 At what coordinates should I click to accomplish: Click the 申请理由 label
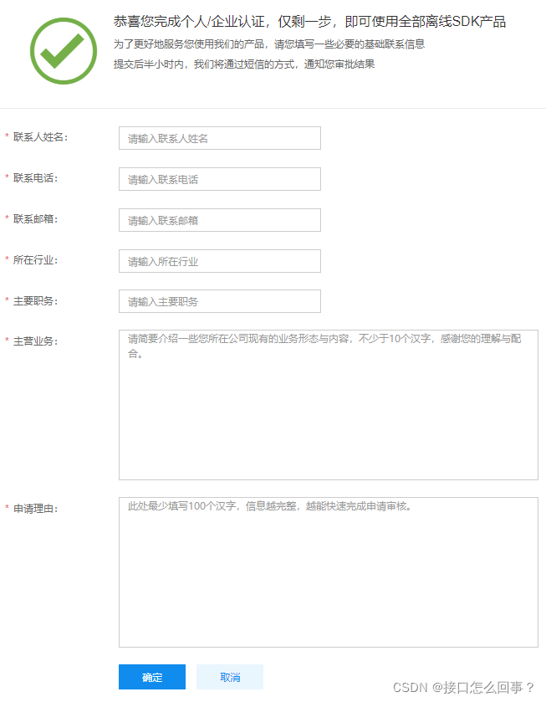(35, 509)
